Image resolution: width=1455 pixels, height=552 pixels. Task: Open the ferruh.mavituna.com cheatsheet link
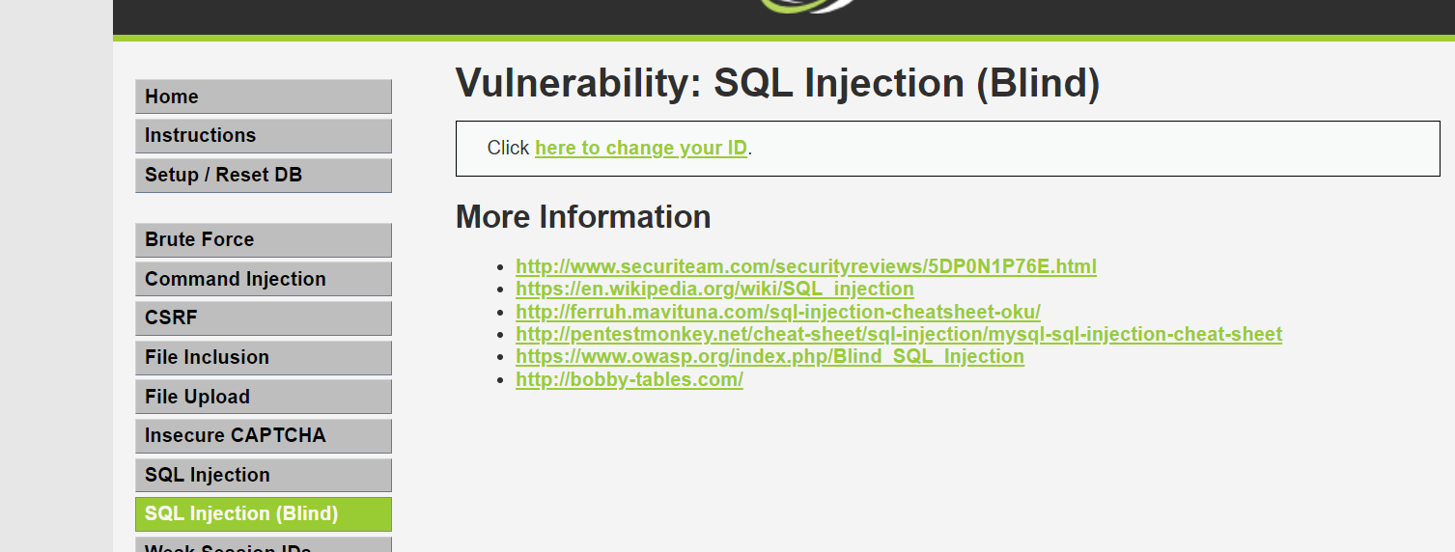pyautogui.click(x=778, y=312)
